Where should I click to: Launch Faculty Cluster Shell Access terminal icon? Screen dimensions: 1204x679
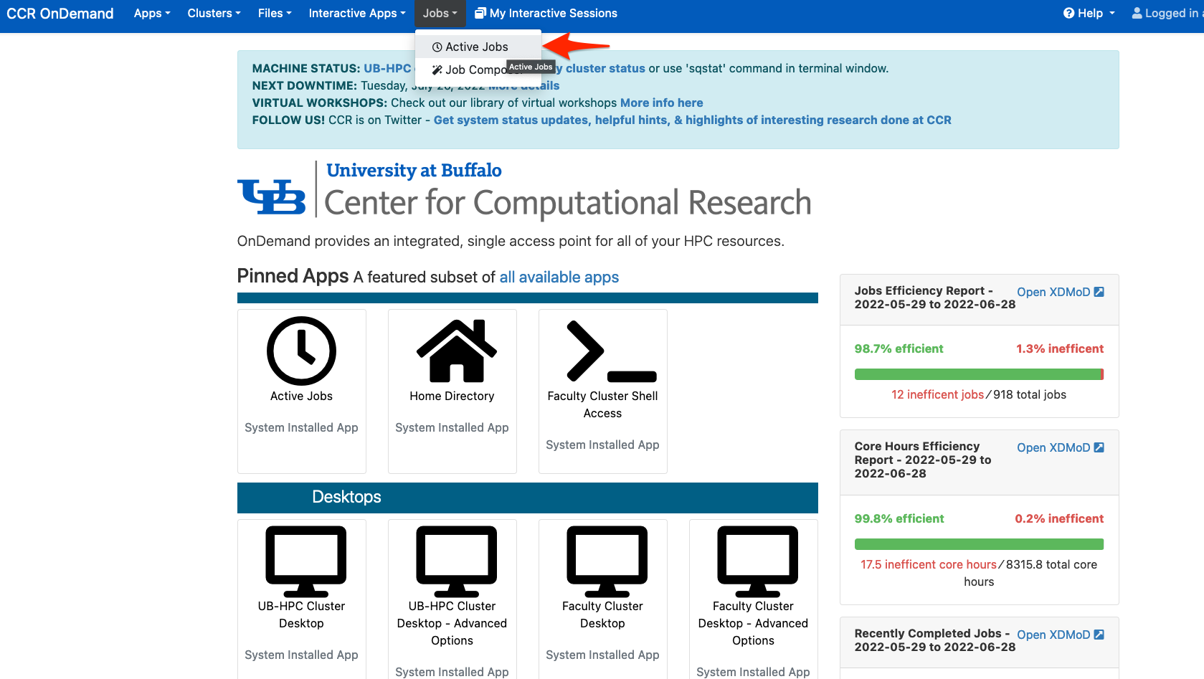[611, 351]
